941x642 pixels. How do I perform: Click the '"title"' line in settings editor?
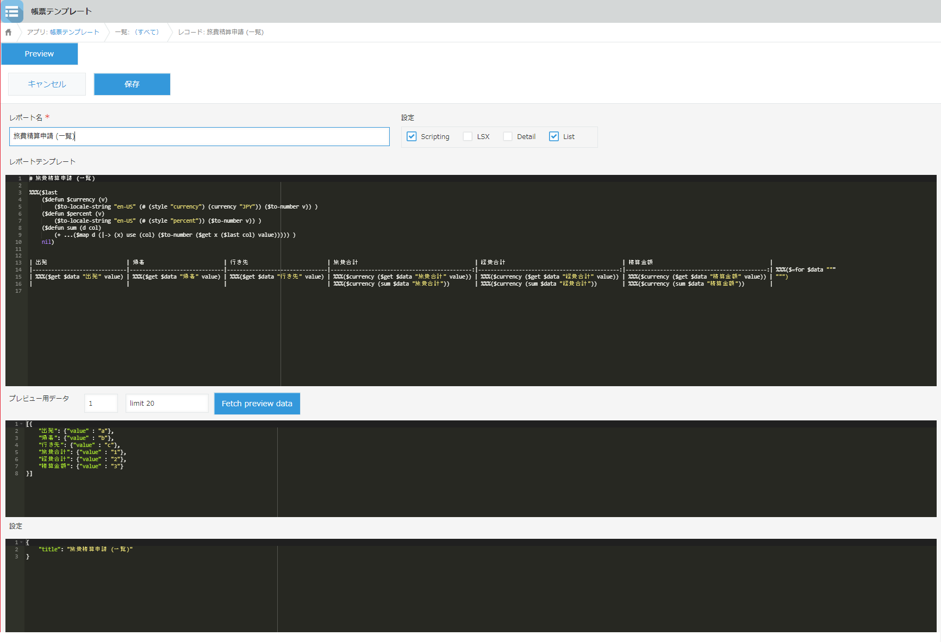click(85, 549)
